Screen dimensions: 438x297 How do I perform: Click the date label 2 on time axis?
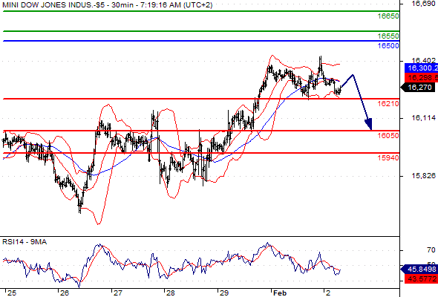click(328, 293)
